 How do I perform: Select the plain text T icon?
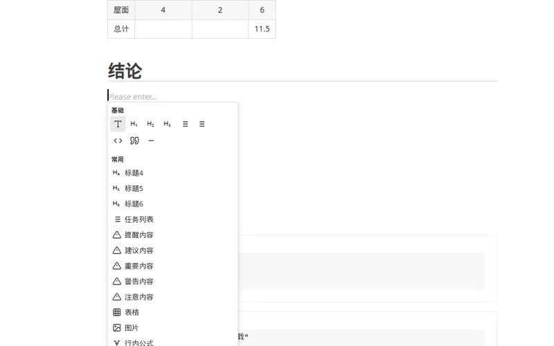(x=118, y=124)
